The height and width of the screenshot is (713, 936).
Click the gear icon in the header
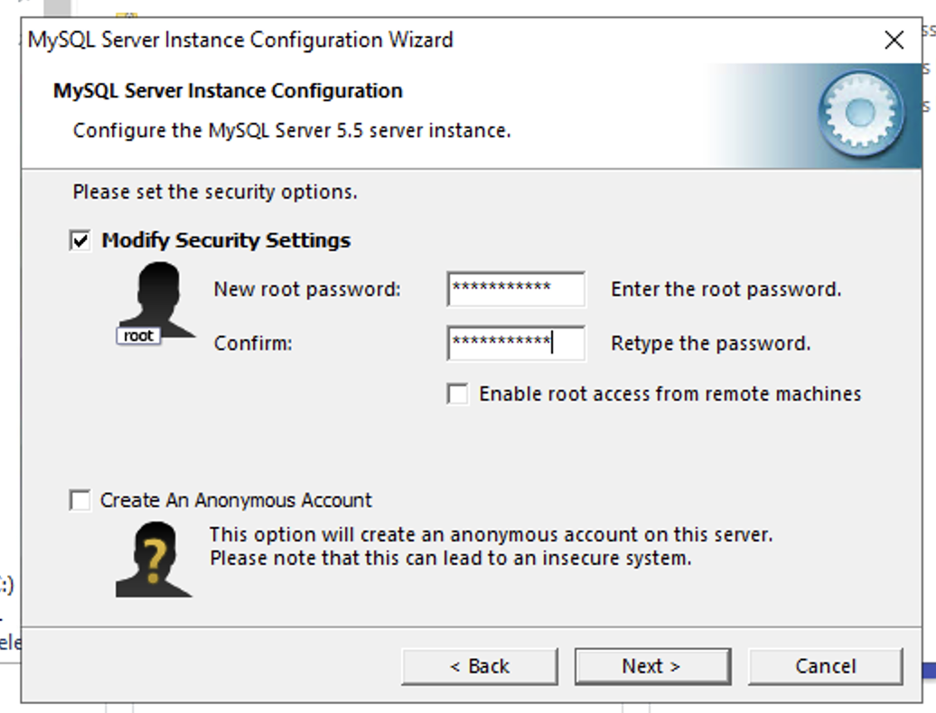pyautogui.click(x=861, y=113)
